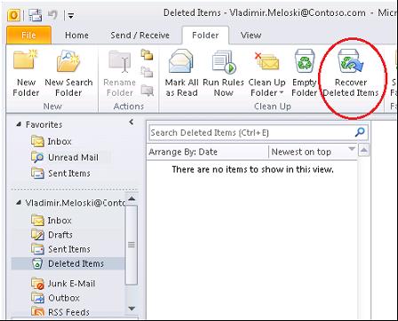
Task: Click the Copy Folder icon
Action: pos(147,54)
